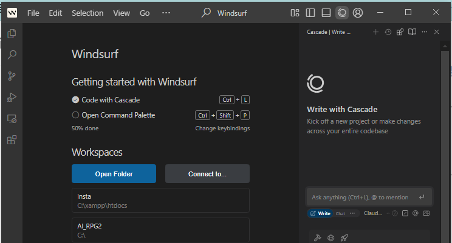This screenshot has width=452, height=243.
Task: Click the Cascade | Write panel title
Action: tap(329, 32)
